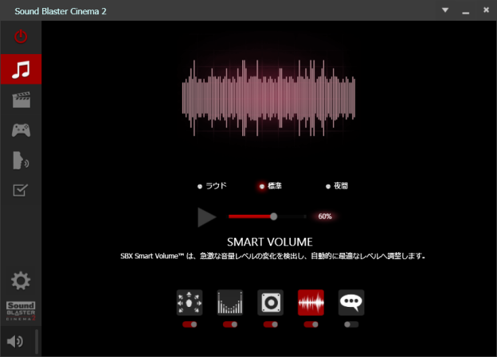Open the custom checkbox-pencil profile
The width and height of the screenshot is (497, 357).
tap(21, 190)
